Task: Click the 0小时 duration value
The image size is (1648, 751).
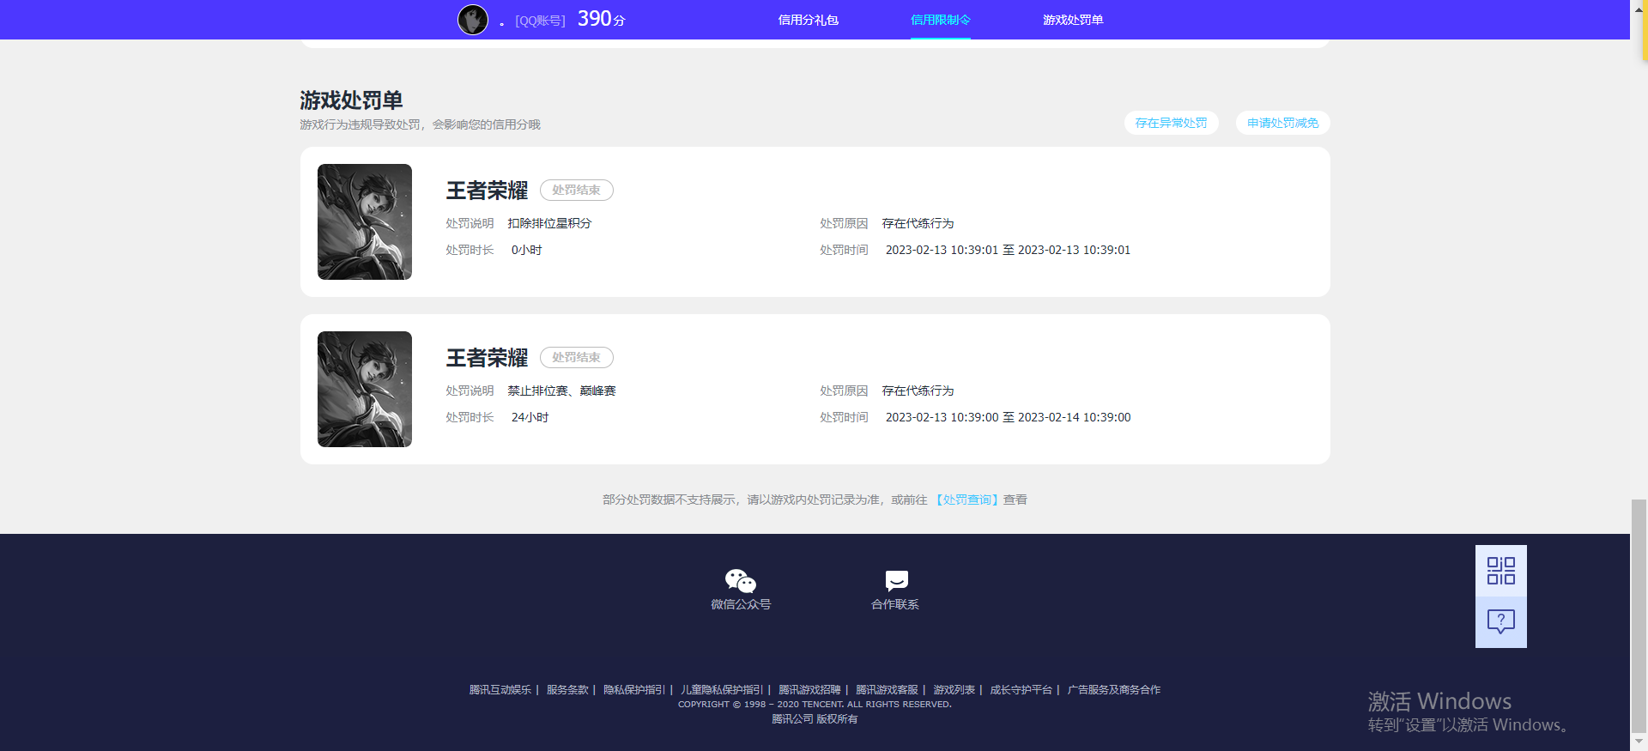Action: tap(526, 250)
